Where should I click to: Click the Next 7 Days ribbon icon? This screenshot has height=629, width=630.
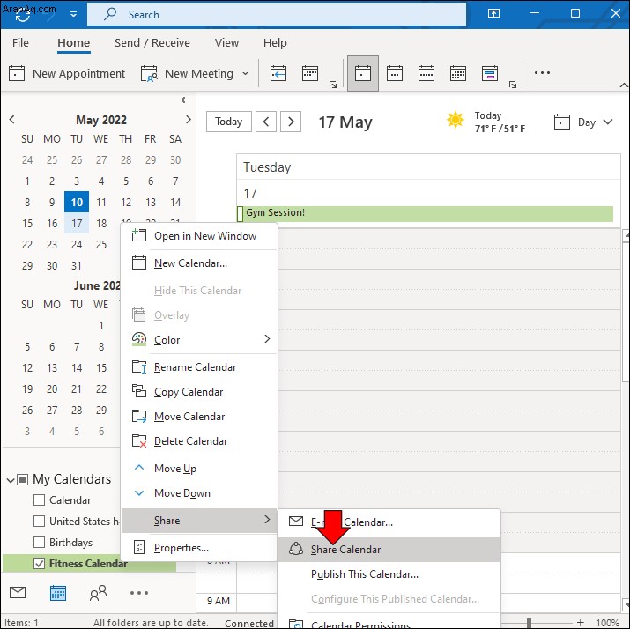pos(310,73)
